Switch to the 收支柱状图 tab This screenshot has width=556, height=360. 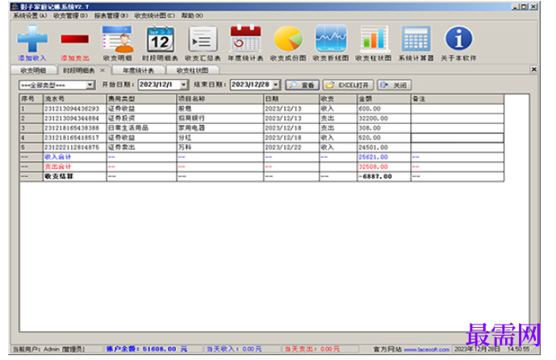pos(192,70)
